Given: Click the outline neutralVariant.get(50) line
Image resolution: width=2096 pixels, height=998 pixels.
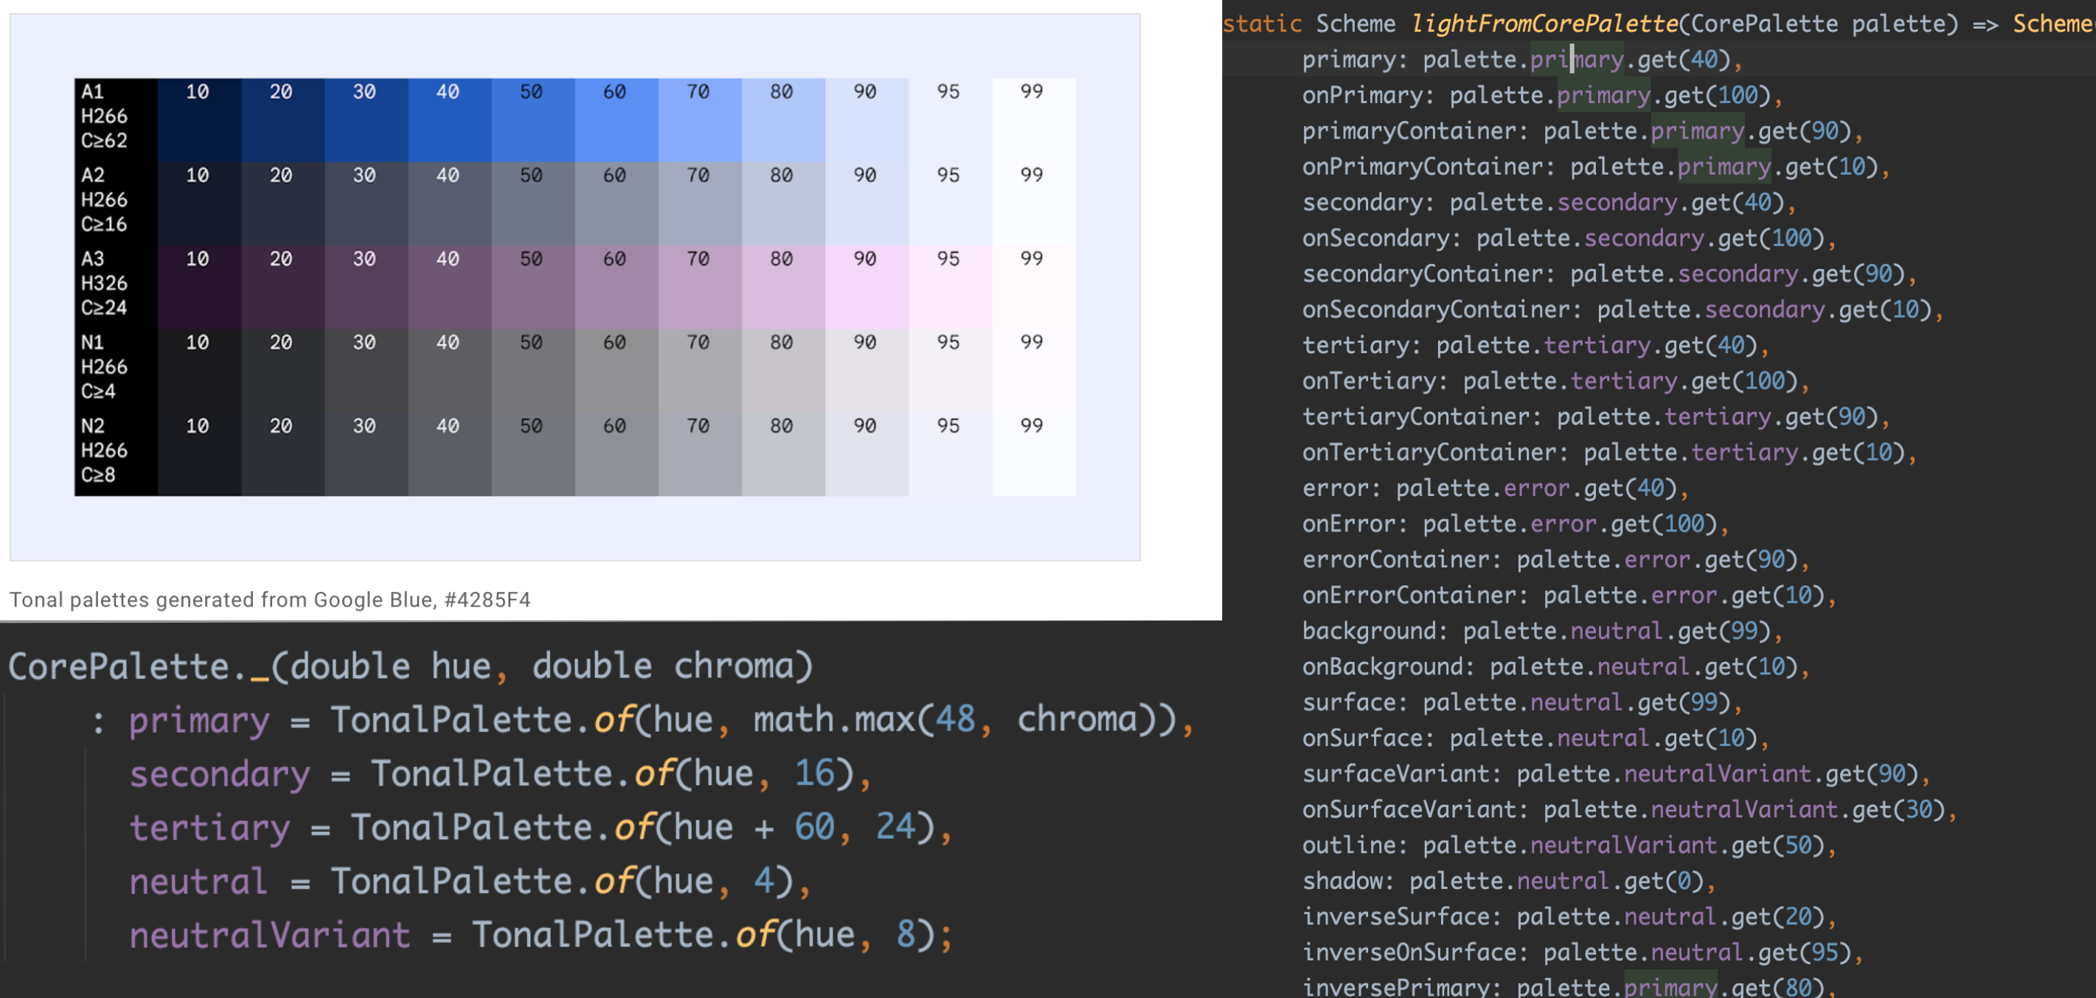Looking at the screenshot, I should tap(1569, 845).
